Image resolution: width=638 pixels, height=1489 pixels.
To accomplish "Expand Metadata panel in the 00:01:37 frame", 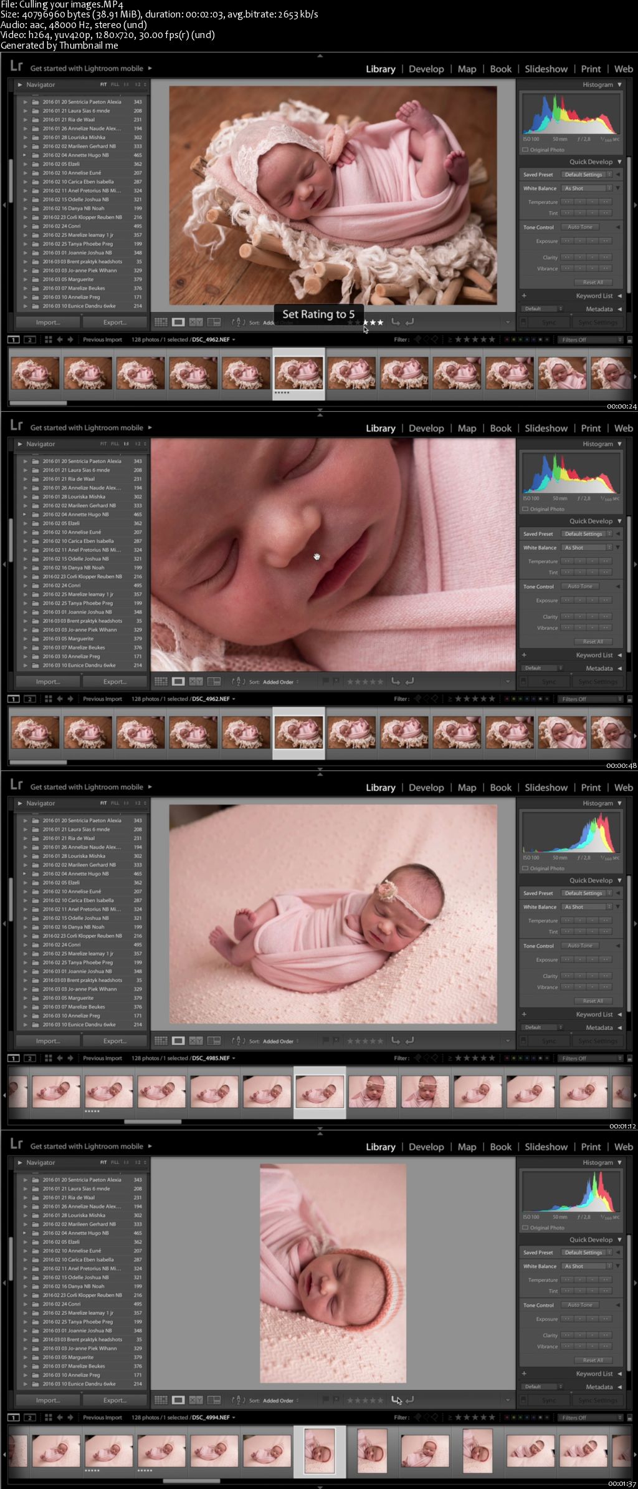I will [619, 1387].
